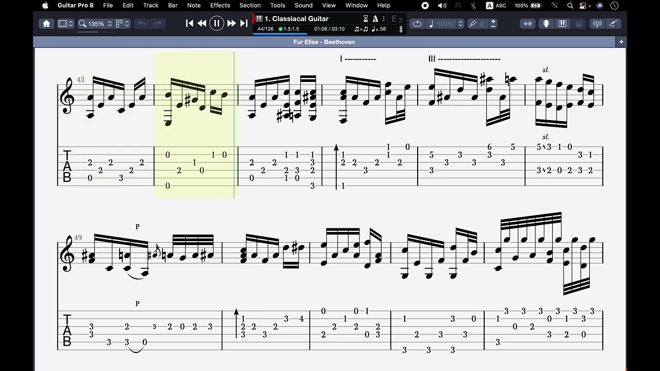Toggle the metronome icon
660x371 pixels.
(375, 19)
